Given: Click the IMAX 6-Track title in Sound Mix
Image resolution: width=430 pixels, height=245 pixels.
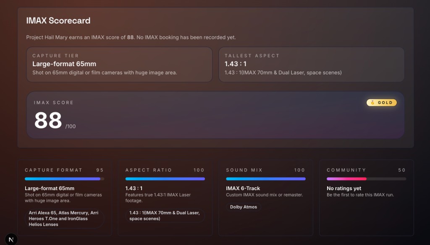Looking at the screenshot, I should tap(243, 188).
